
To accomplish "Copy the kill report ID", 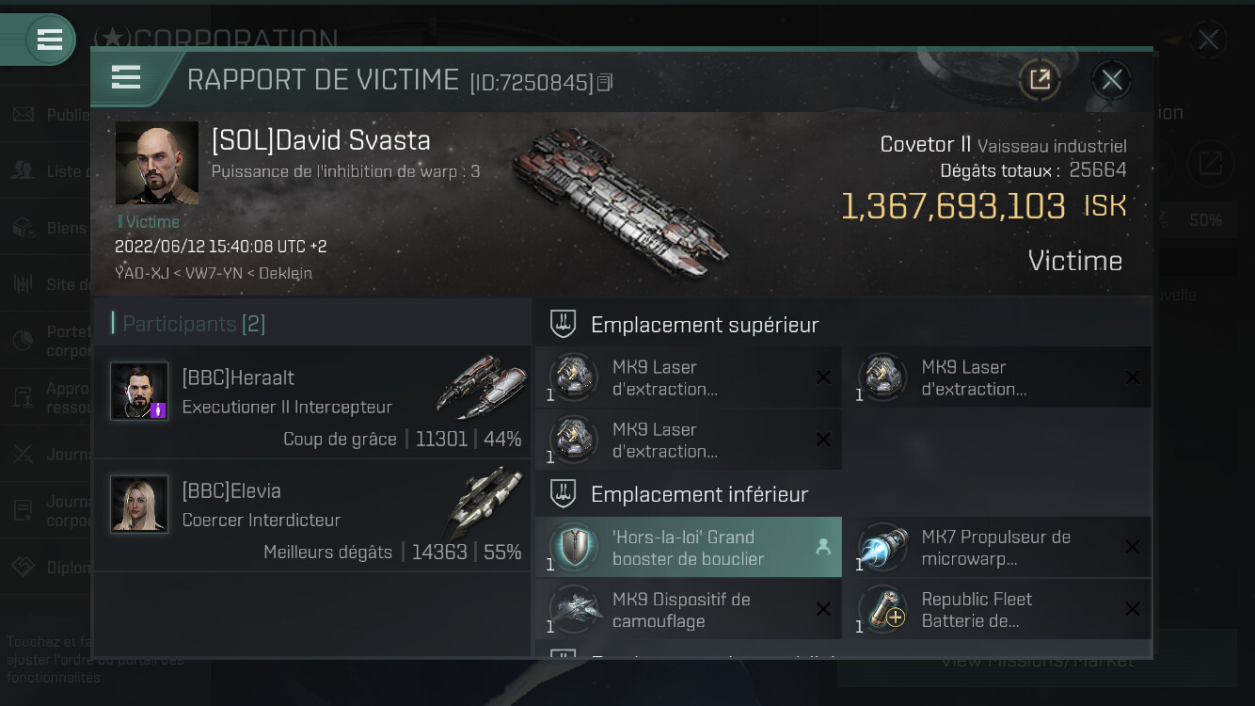I will (x=605, y=83).
